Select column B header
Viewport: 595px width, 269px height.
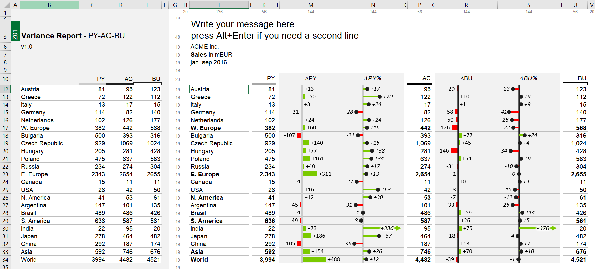coord(49,5)
